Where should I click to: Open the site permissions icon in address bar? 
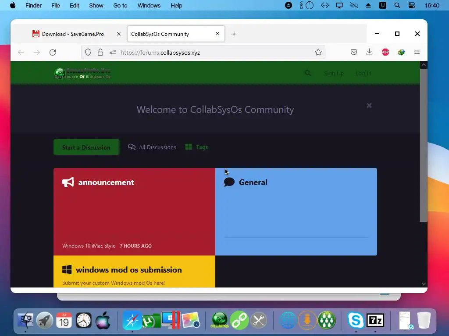[x=113, y=52]
